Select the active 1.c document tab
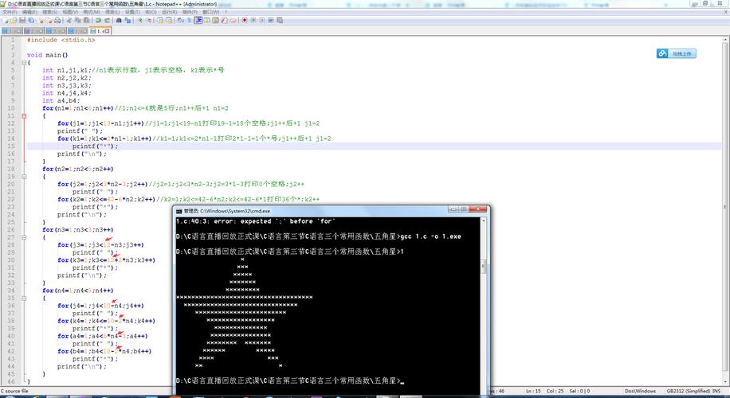 [x=100, y=31]
